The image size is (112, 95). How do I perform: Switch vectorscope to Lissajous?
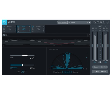pyautogui.click(x=76, y=72)
